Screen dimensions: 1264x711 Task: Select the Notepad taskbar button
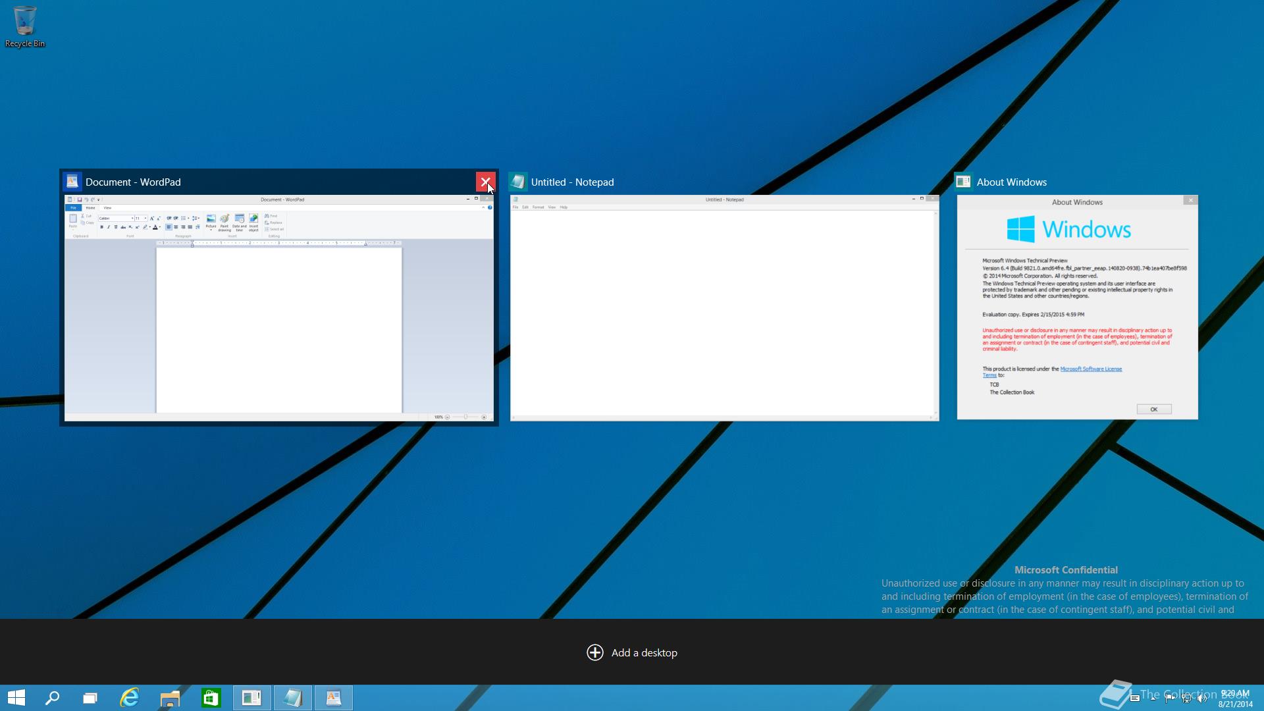pyautogui.click(x=293, y=698)
